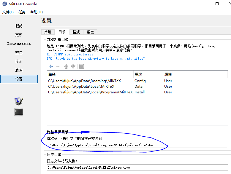The image size is (231, 174).
Task: Click the User attribute in the Config row
Action: pyautogui.click(x=168, y=81)
